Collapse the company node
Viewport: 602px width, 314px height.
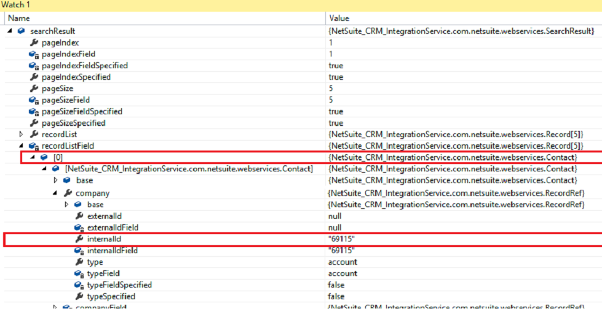pos(55,193)
